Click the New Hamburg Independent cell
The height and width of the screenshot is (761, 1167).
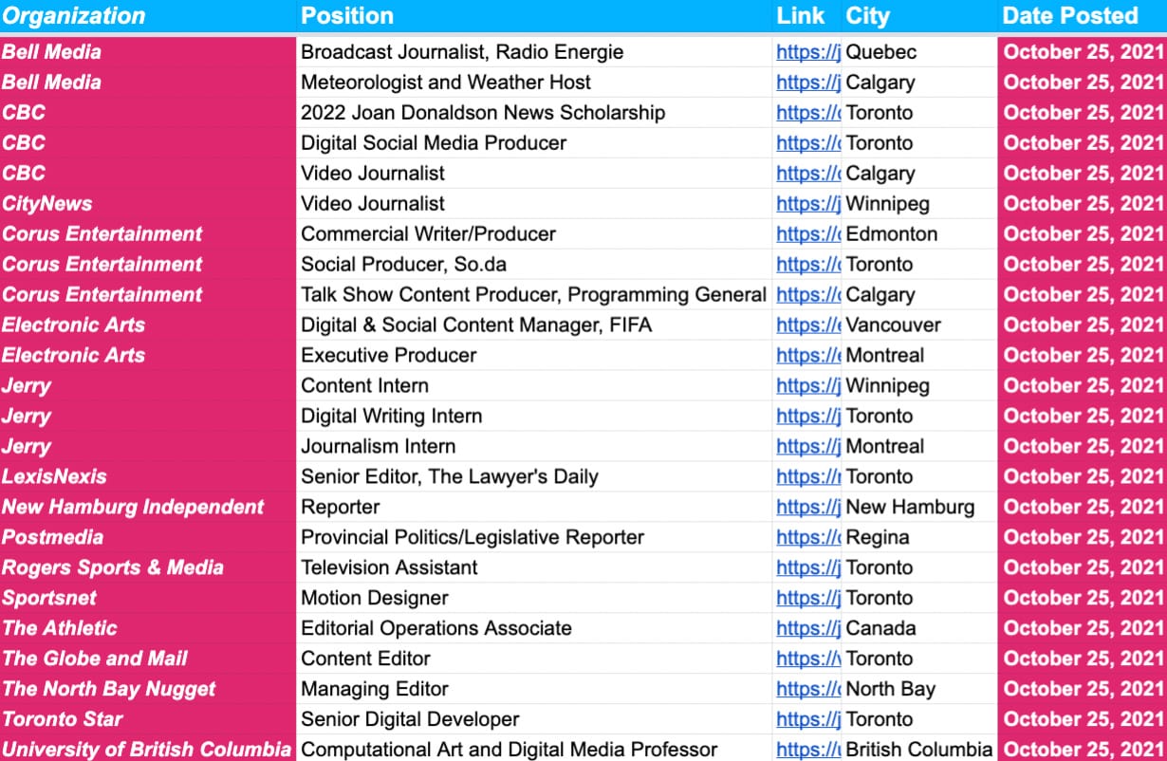(133, 508)
